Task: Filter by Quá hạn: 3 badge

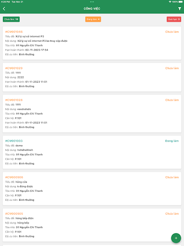Action: coord(174,19)
